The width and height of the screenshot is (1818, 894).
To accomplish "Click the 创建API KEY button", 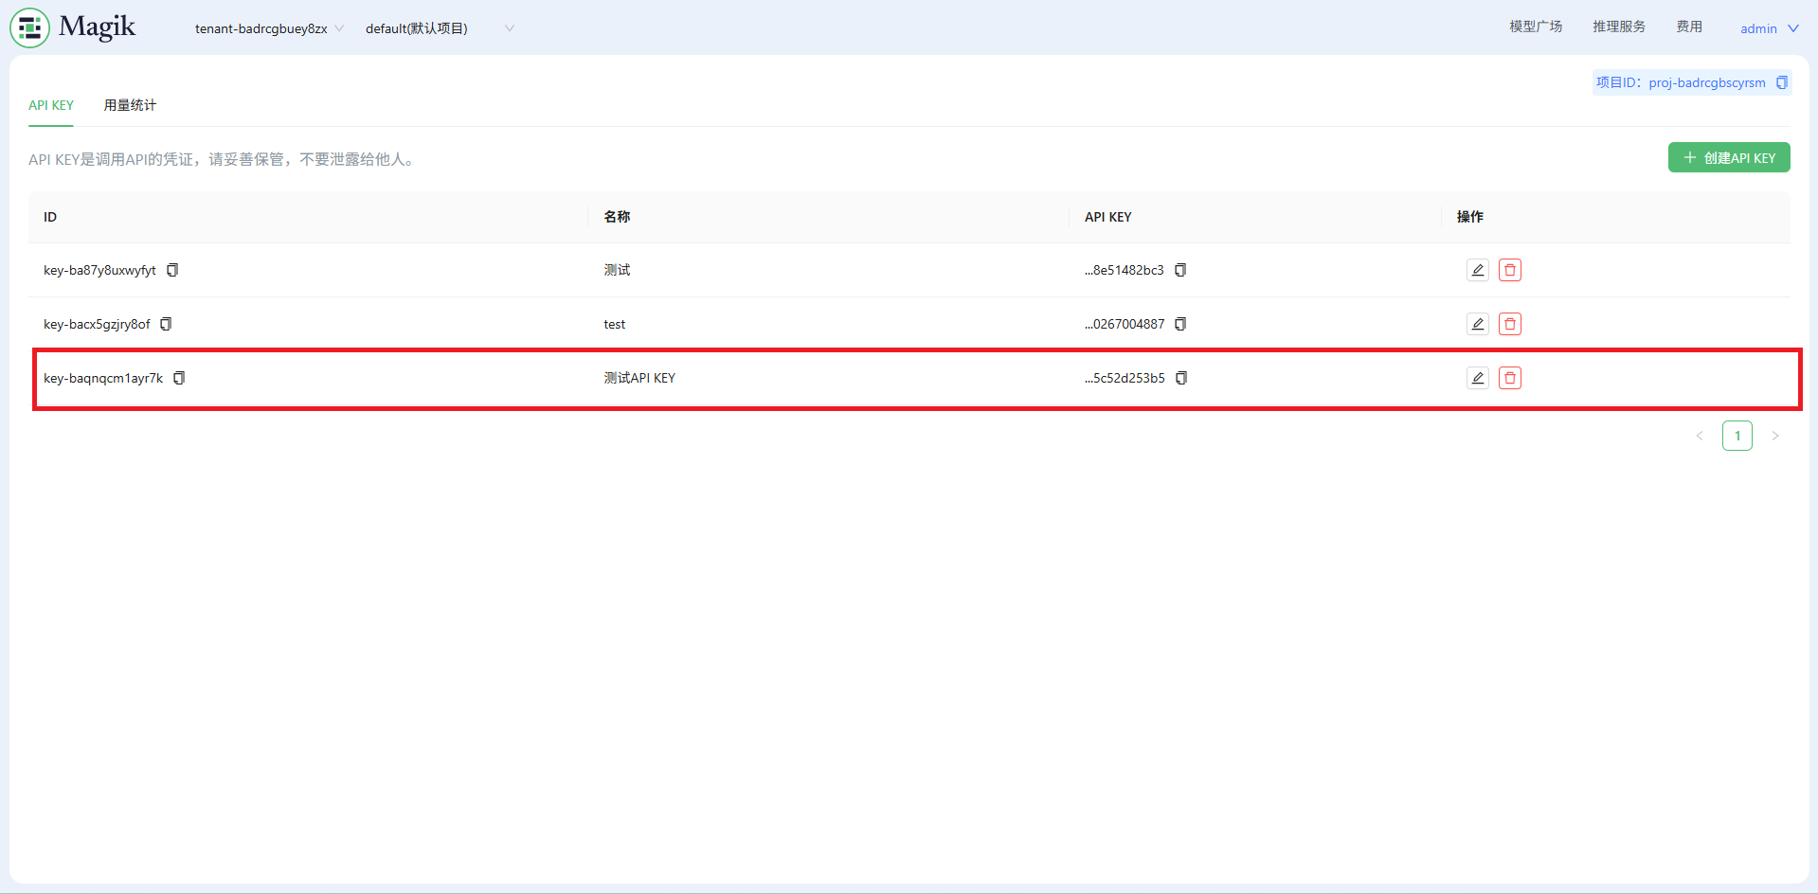I will (1728, 158).
